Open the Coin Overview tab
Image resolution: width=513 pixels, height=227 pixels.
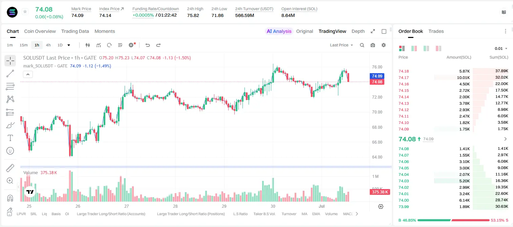40,31
